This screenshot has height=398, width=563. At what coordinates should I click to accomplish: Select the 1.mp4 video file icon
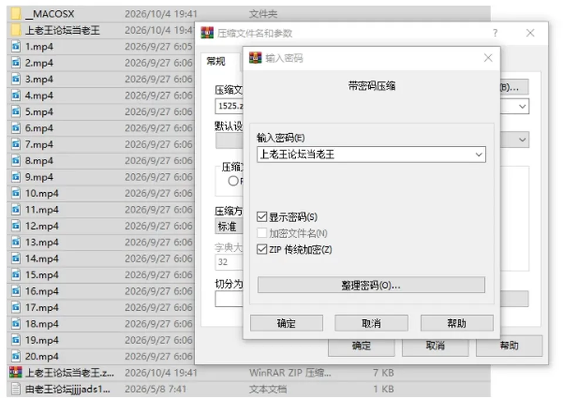(x=16, y=46)
